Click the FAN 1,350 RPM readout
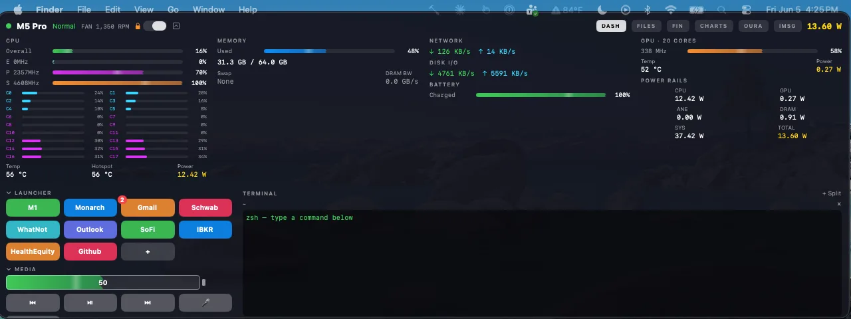The image size is (851, 319). [106, 26]
